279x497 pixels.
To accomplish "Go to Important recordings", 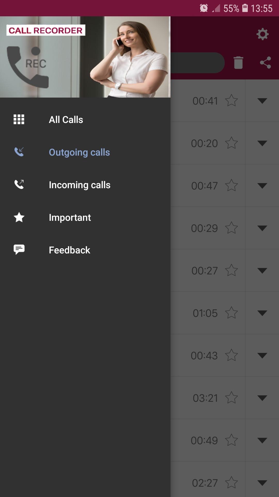I will coord(70,217).
